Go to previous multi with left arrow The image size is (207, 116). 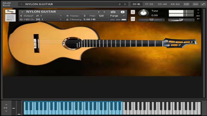coord(120,4)
